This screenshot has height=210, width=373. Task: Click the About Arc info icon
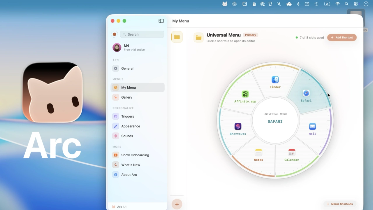(x=116, y=175)
